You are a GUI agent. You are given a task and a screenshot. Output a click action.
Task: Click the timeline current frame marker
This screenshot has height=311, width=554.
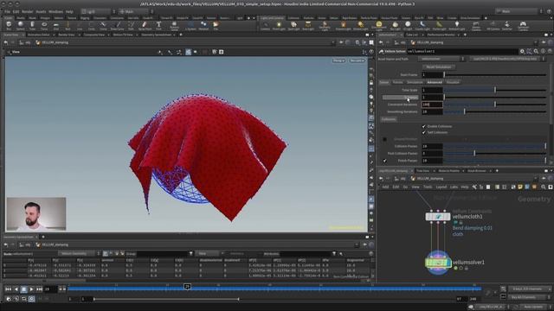point(187,287)
